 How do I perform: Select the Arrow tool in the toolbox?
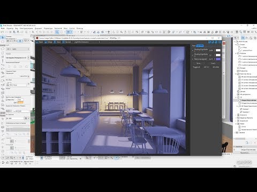[3, 37]
